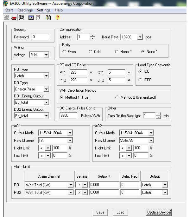Open the Settings menu

pyautogui.click(x=44, y=10)
